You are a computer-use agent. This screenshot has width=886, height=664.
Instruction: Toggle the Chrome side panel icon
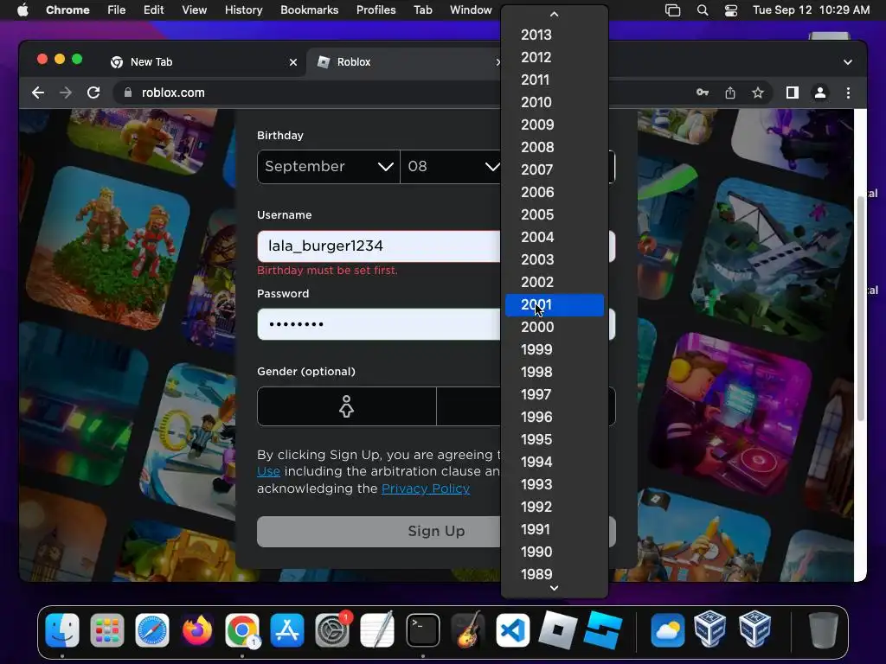[793, 93]
